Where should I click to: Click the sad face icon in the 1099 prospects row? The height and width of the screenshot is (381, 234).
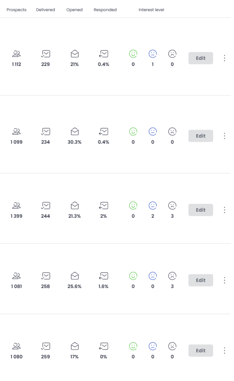click(172, 131)
